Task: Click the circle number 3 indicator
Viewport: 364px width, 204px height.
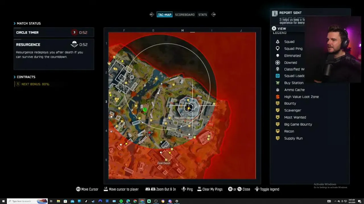Action: pyautogui.click(x=75, y=32)
